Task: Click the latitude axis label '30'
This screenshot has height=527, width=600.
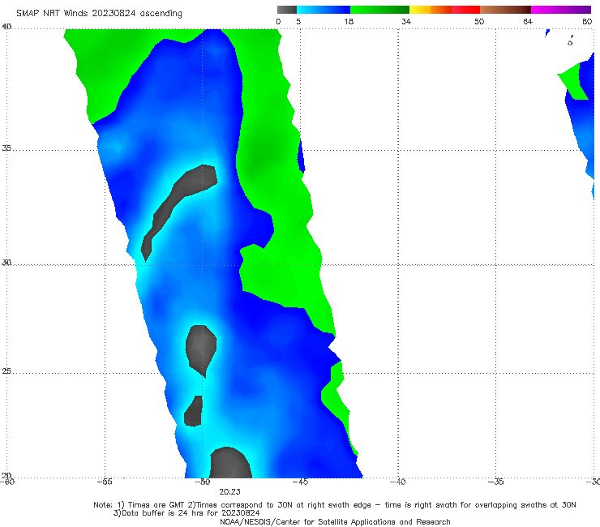Action: point(6,263)
